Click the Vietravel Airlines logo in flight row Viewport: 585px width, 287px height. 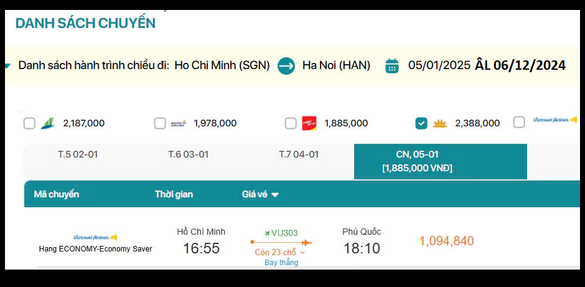(x=95, y=237)
